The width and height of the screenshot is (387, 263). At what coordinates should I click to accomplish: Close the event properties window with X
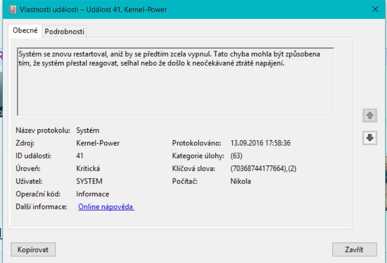(375, 9)
